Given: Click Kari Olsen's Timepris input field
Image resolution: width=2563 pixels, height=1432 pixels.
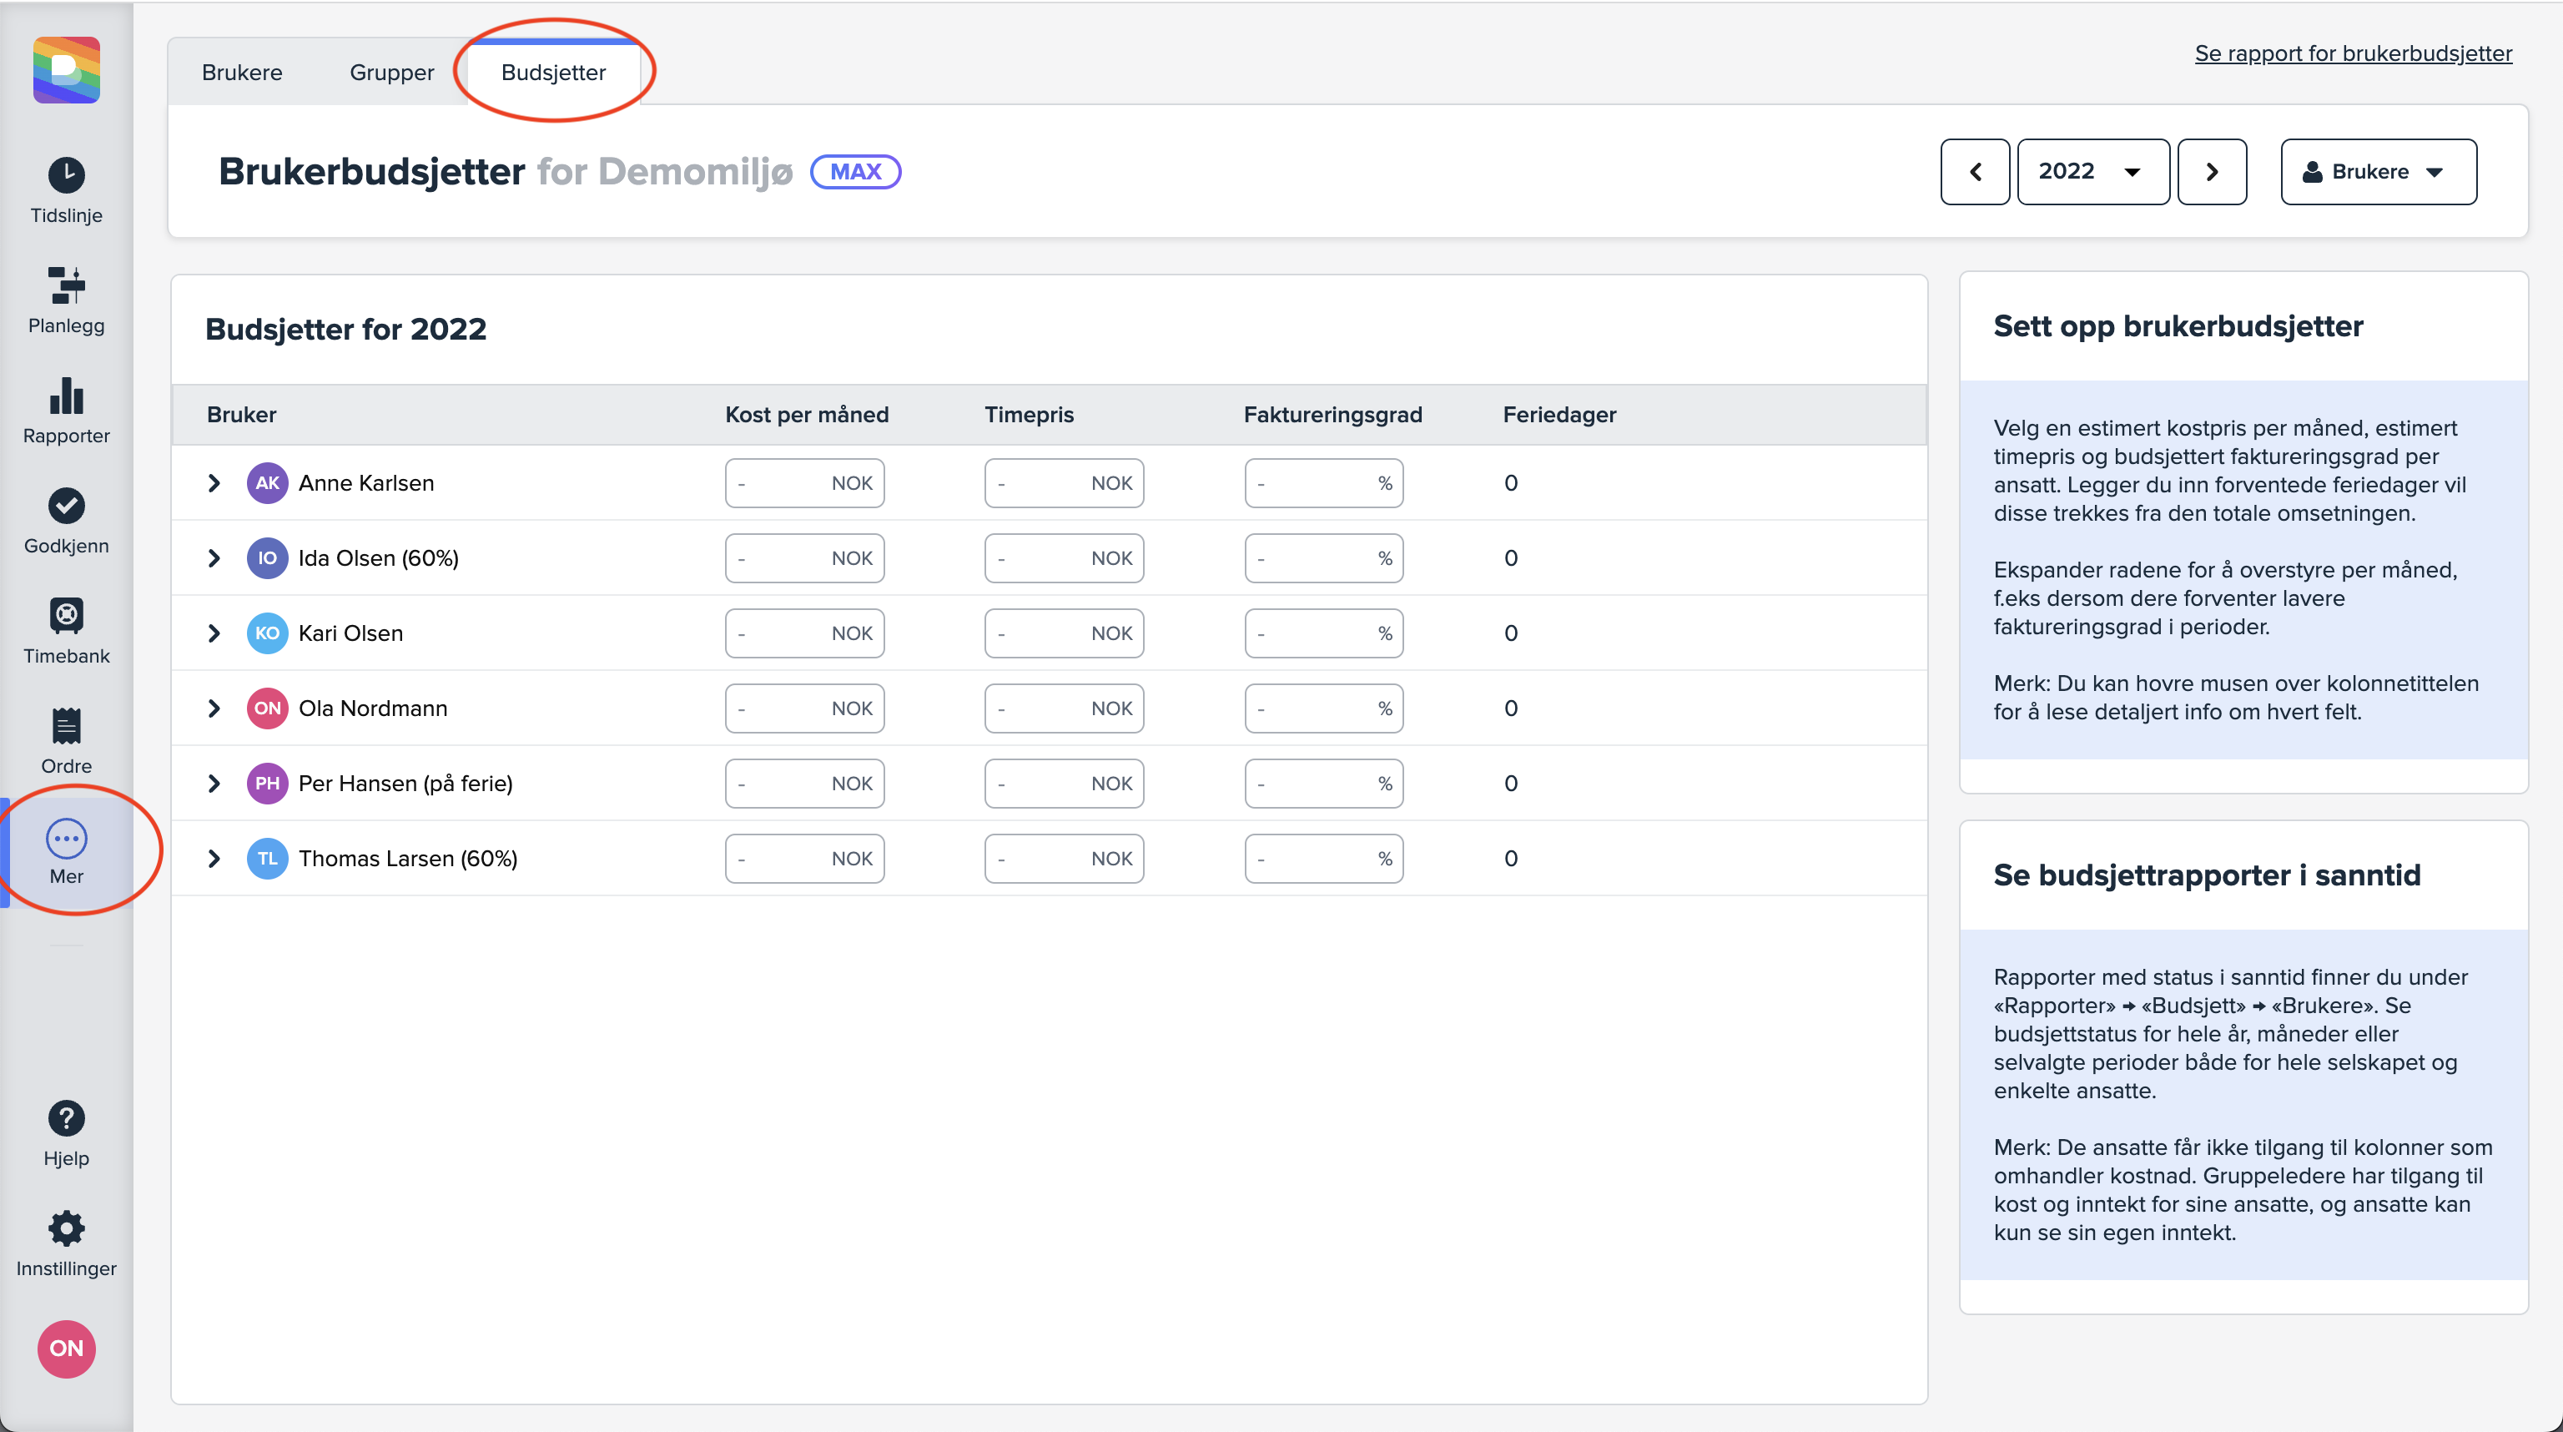Looking at the screenshot, I should tap(1045, 633).
